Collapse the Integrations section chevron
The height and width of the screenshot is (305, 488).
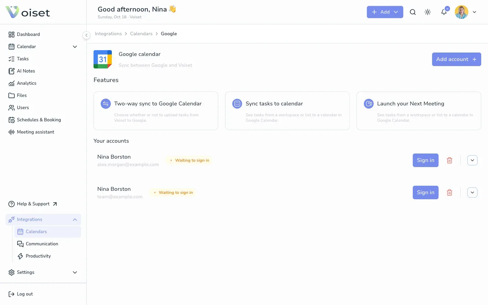tap(75, 219)
